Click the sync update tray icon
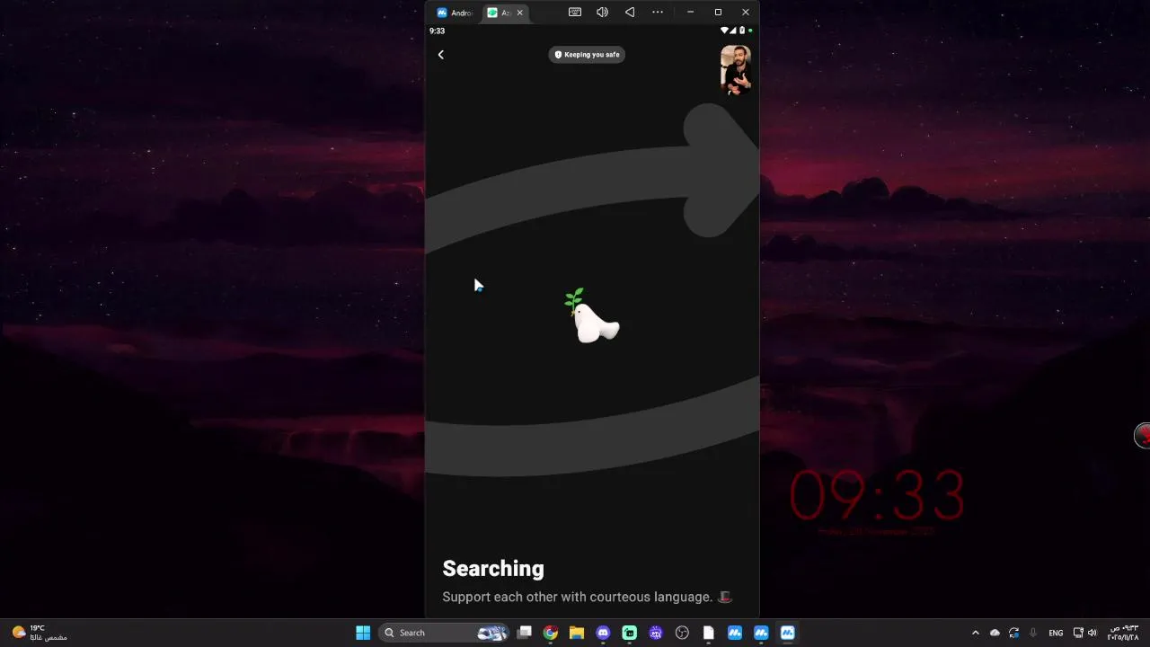The width and height of the screenshot is (1150, 647). [x=1014, y=633]
